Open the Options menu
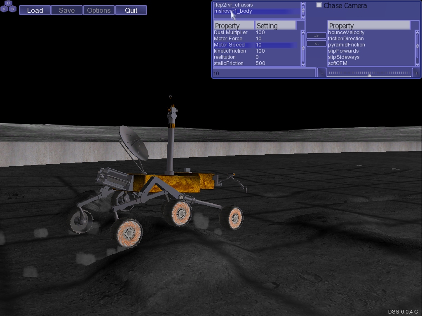The image size is (422, 316). pos(99,10)
